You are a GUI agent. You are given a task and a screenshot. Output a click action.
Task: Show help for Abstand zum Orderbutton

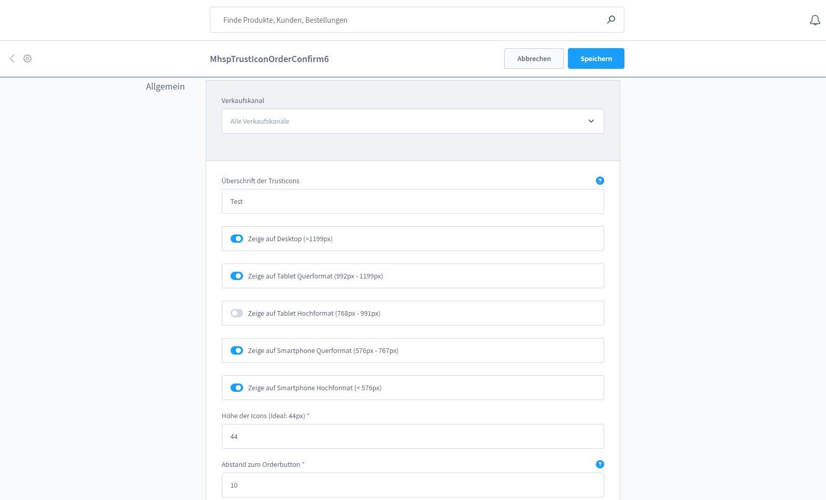click(x=600, y=464)
